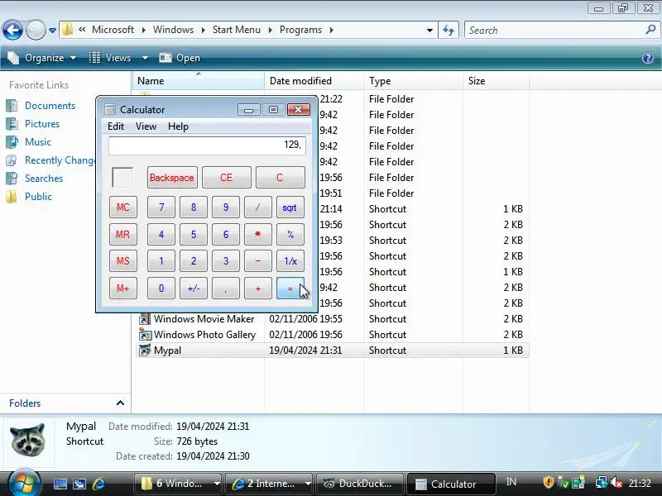Click the Windows Start orb
Screen dimensions: 662x496
click(x=24, y=483)
